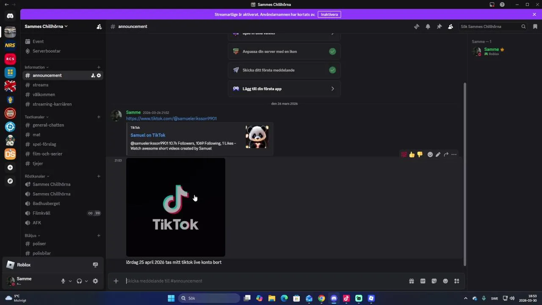Screen dimensions: 542x305
Task: Open headphone output options arrow
Action: click(x=86, y=281)
